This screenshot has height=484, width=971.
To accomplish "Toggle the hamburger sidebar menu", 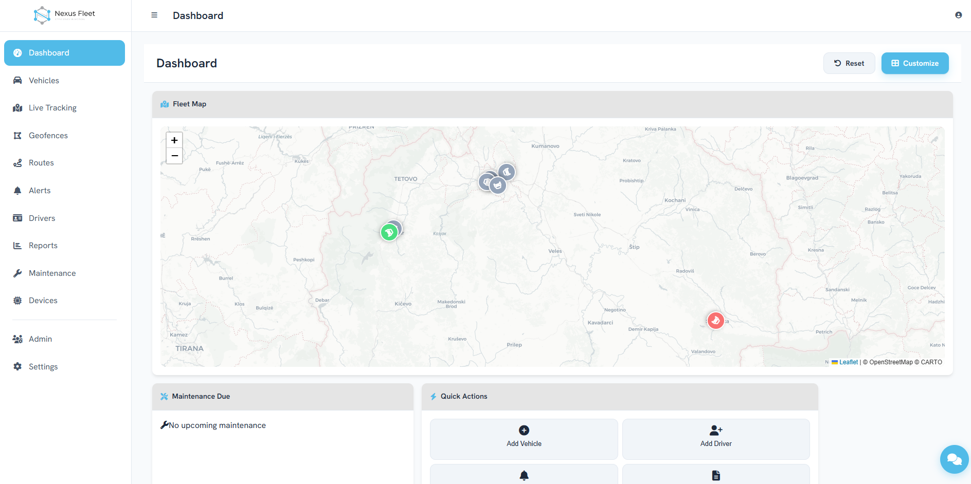I will click(154, 15).
